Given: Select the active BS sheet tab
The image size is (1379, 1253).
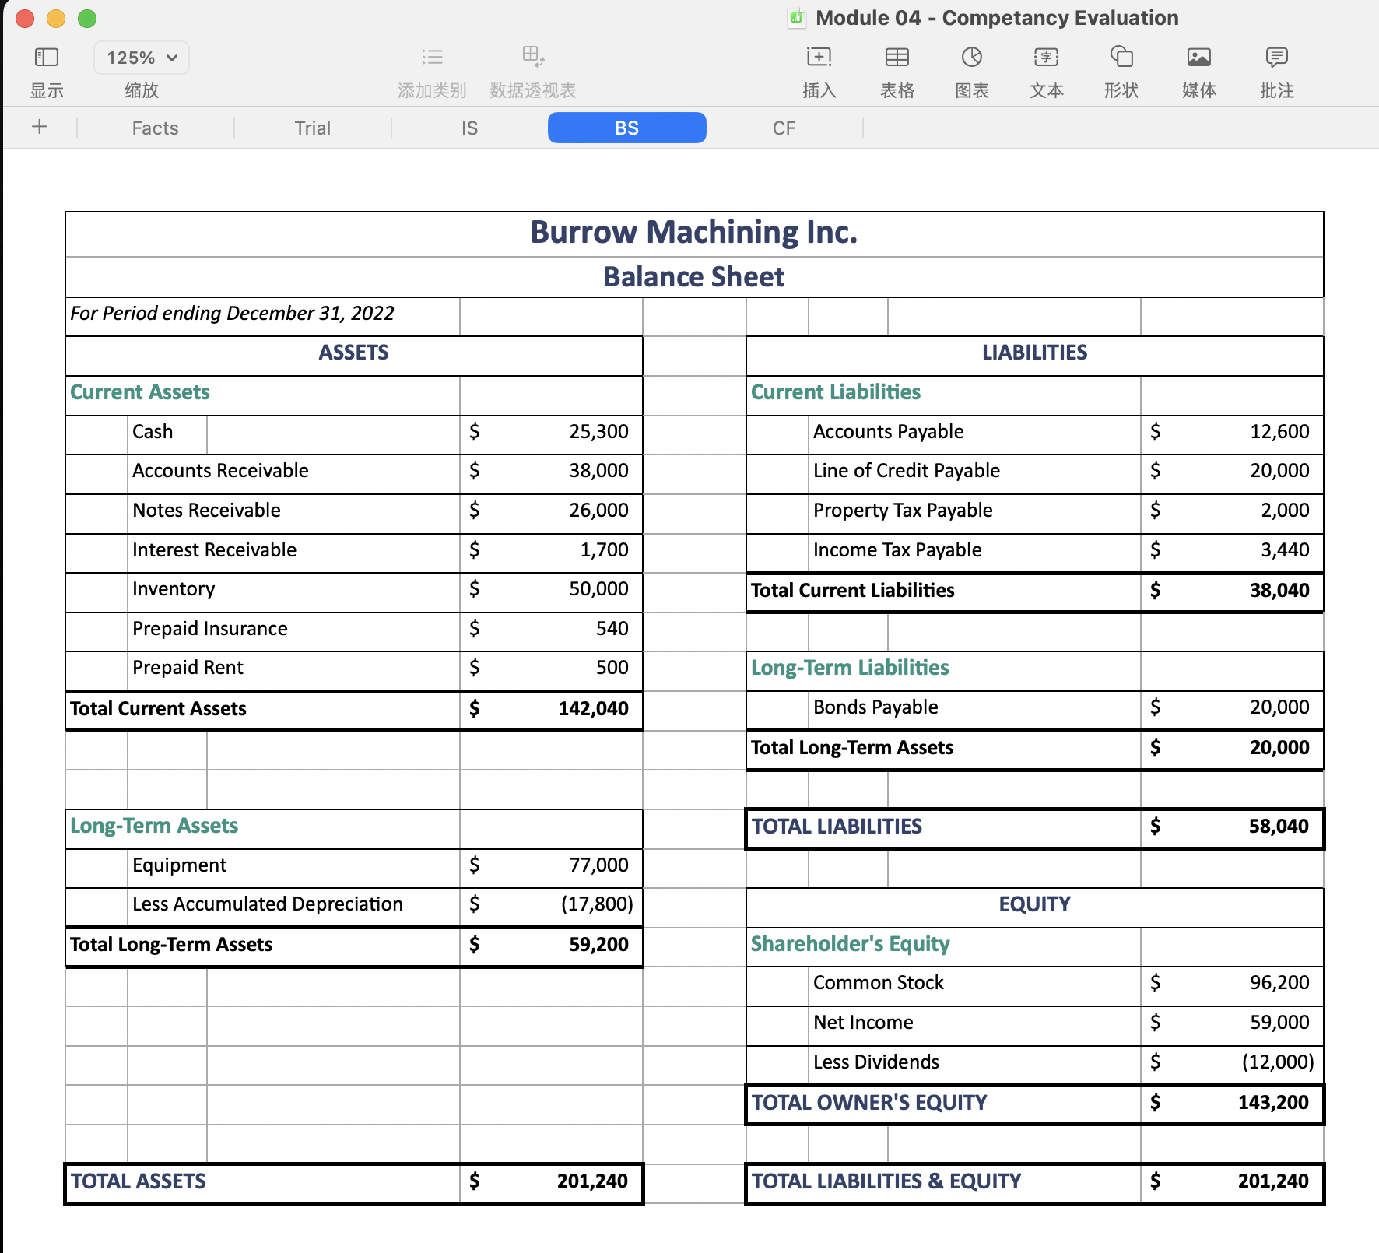Looking at the screenshot, I should click(626, 128).
